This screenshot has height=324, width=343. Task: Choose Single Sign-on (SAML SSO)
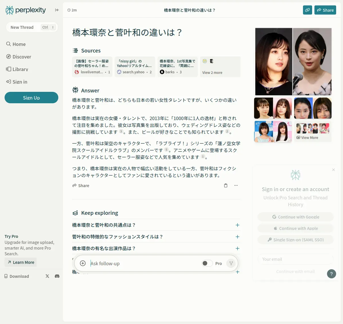(296, 240)
